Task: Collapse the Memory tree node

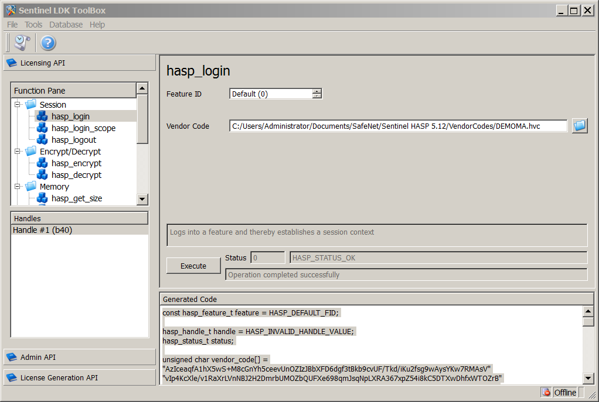Action: coord(17,186)
